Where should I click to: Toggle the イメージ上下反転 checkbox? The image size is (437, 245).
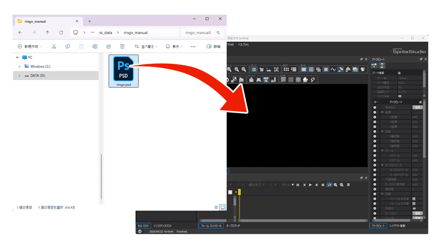[x=414, y=204]
